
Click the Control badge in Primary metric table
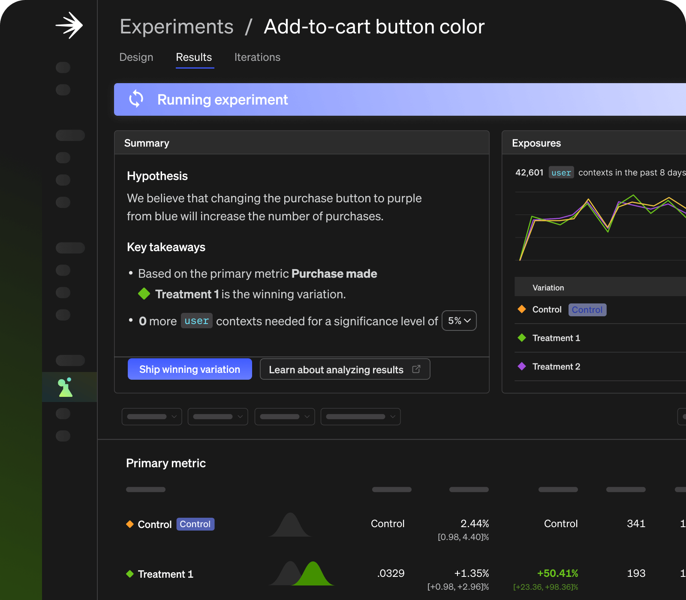pyautogui.click(x=195, y=524)
